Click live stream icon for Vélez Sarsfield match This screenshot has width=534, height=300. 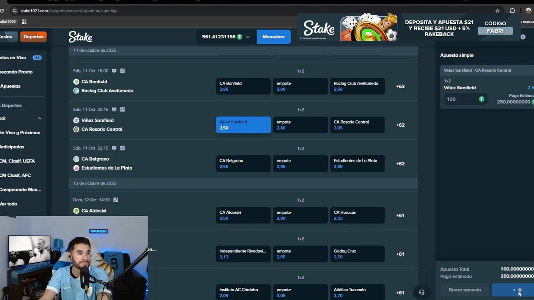114,110
